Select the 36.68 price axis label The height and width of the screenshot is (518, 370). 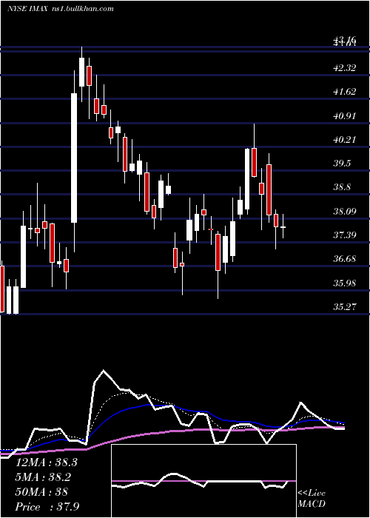point(345,259)
